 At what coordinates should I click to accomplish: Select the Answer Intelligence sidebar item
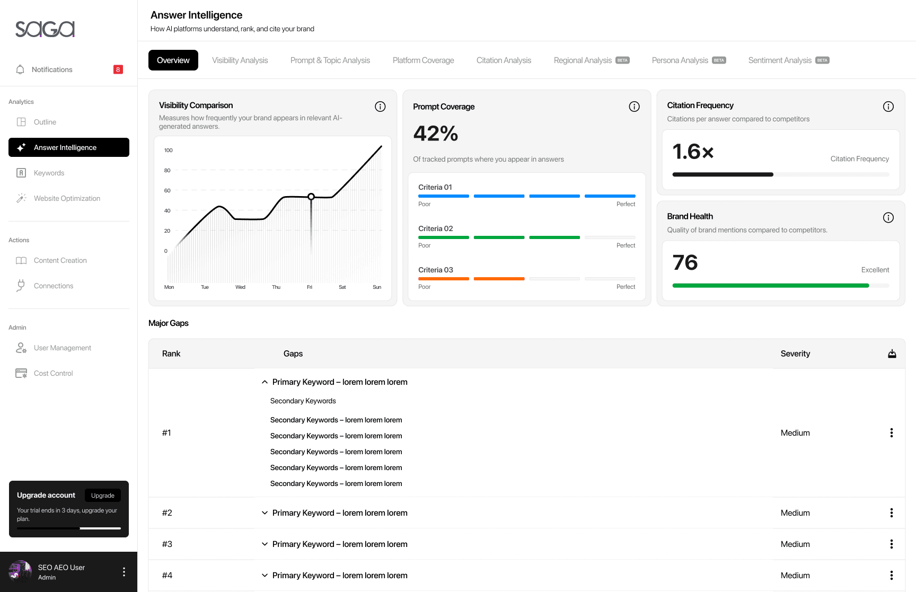(x=69, y=147)
